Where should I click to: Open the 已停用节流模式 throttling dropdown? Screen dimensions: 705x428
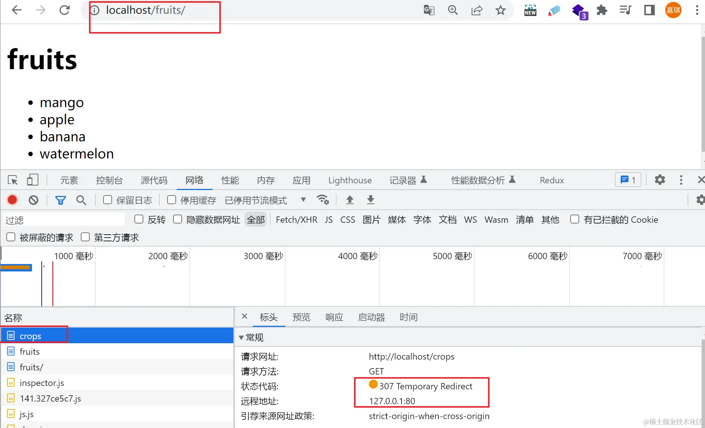pos(265,200)
